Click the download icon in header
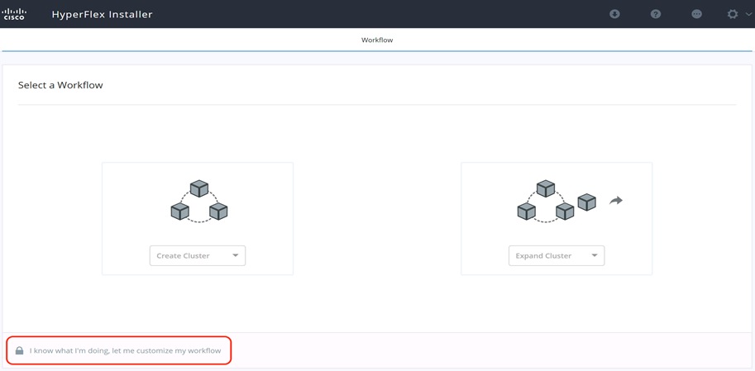Image resolution: width=755 pixels, height=371 pixels. tap(614, 14)
